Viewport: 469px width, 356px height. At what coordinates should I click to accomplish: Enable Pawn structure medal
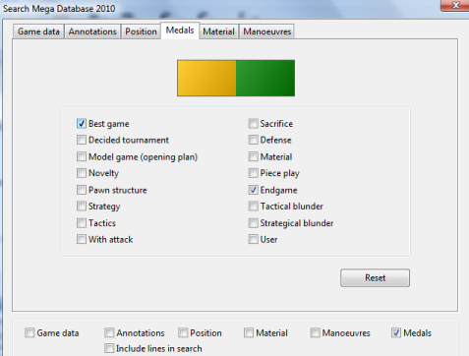pos(82,190)
